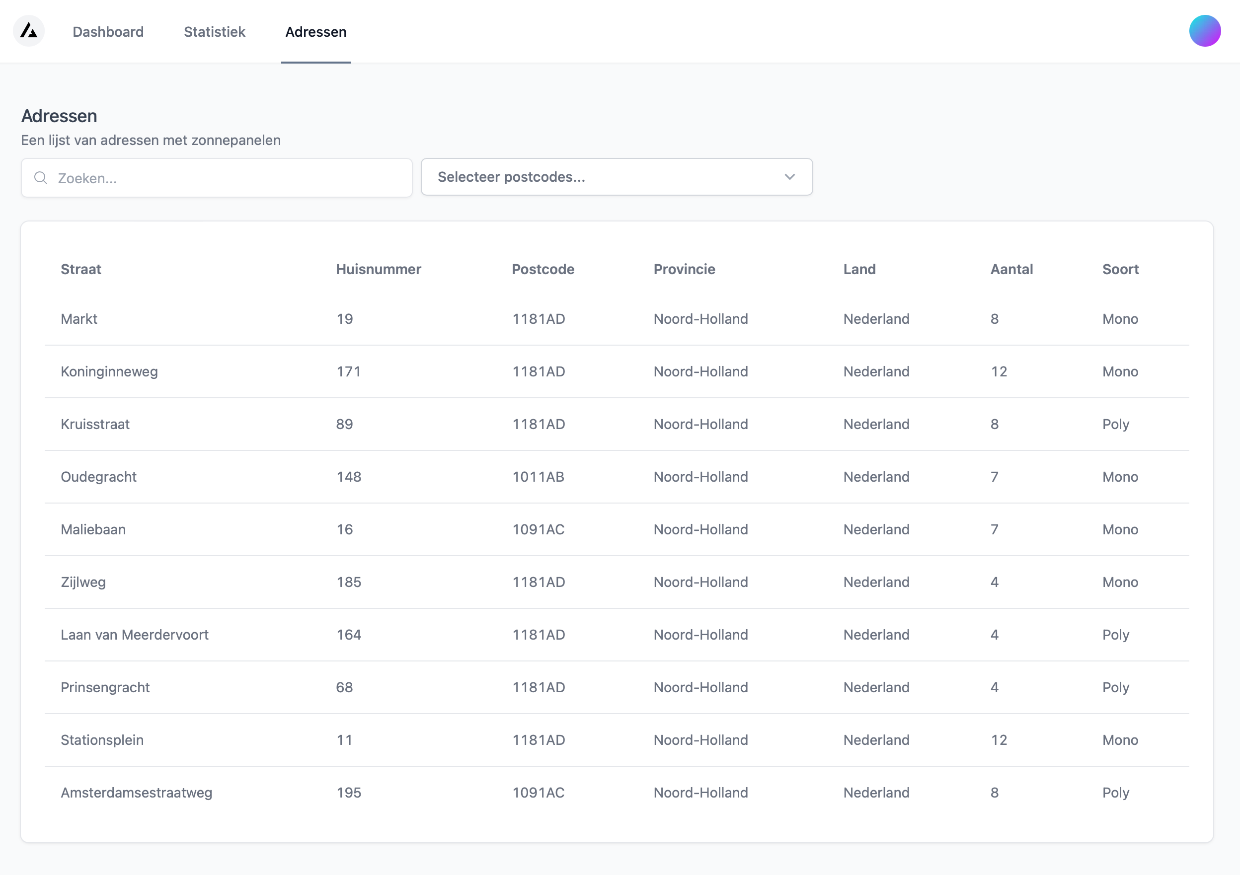The image size is (1240, 875).
Task: Click house number 19 in Markt row
Action: (345, 319)
